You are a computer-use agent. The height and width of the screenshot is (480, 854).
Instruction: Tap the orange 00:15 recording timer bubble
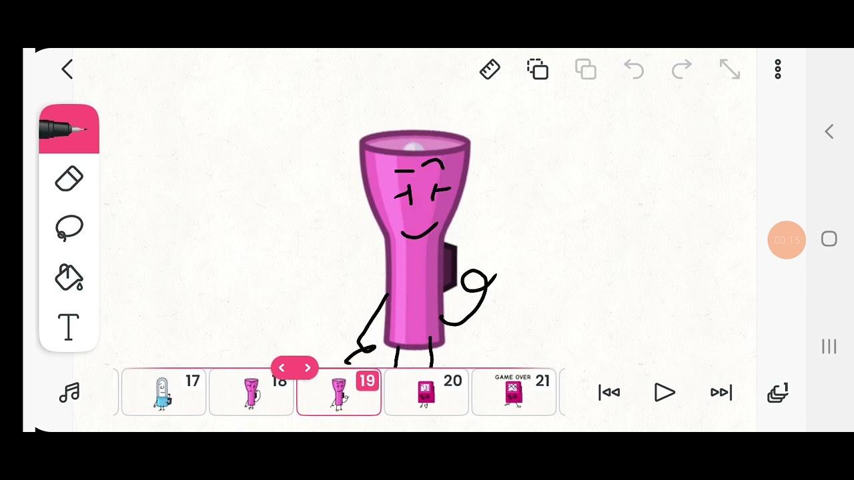[x=787, y=240]
